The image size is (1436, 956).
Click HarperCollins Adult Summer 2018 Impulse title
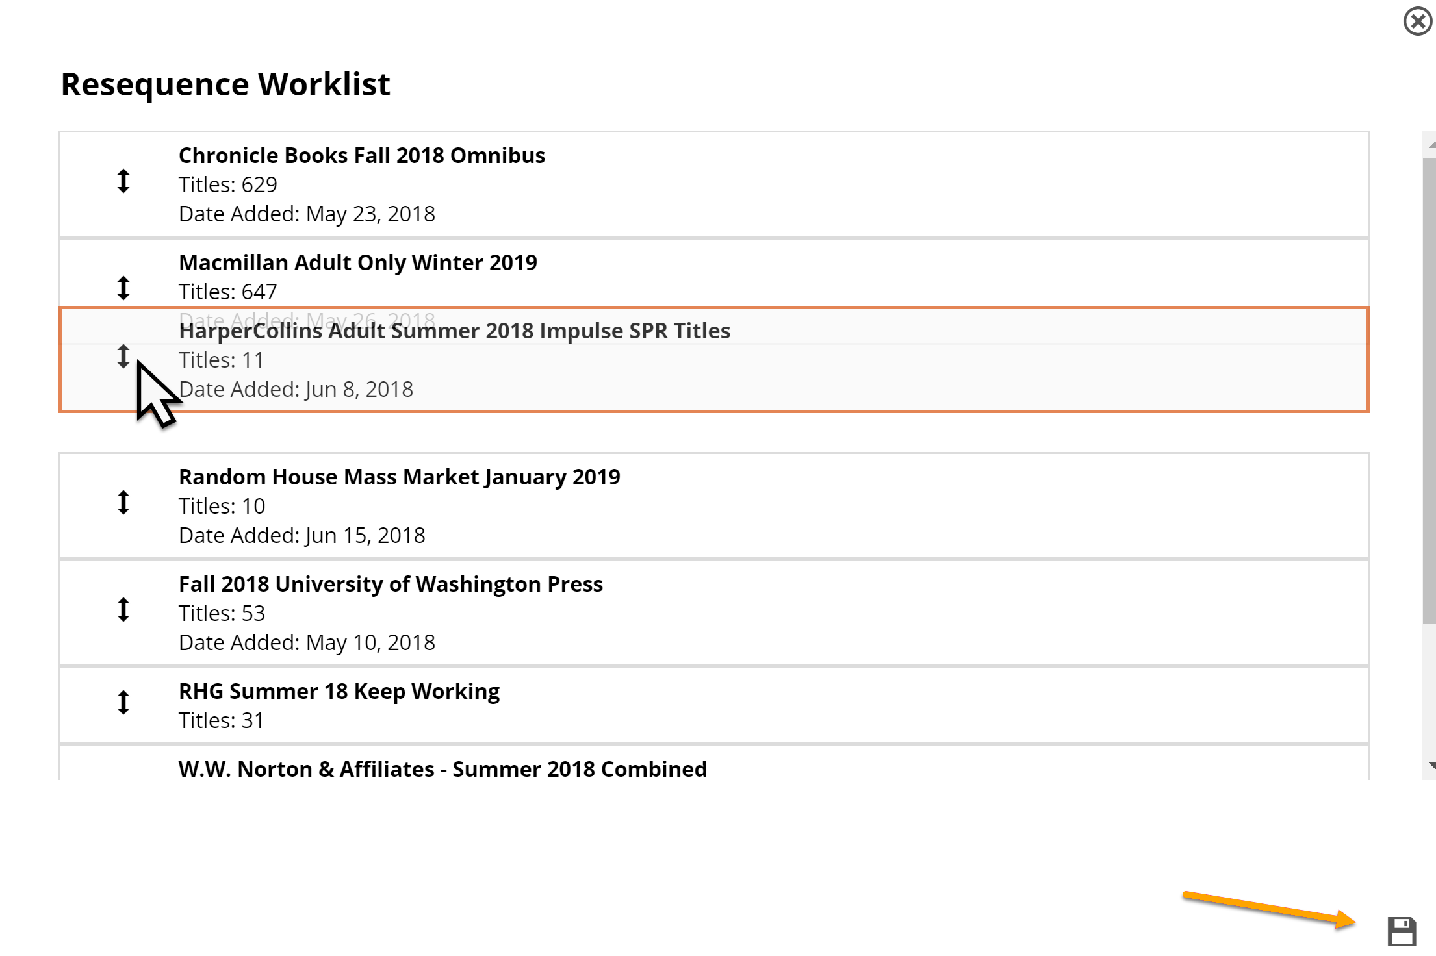454,331
